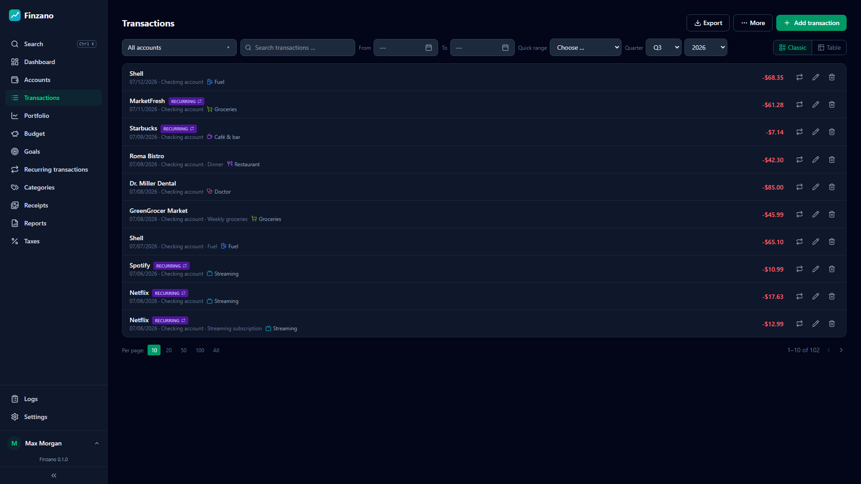
Task: Set 100 transactions per page
Action: pos(200,350)
